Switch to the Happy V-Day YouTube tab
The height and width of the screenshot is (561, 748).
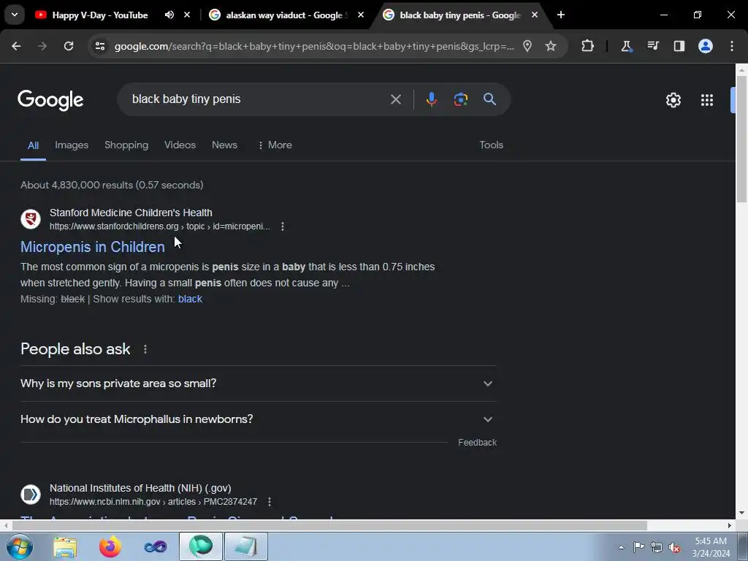(100, 15)
